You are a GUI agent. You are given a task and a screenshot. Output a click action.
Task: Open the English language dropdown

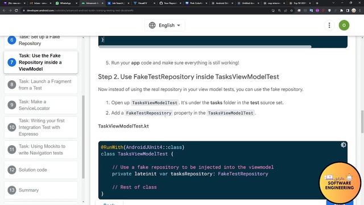pos(164,25)
